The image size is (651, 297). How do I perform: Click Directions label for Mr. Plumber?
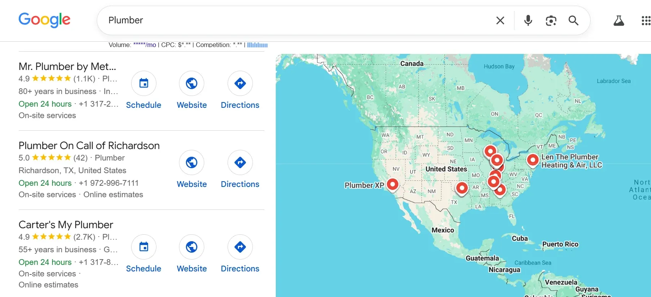(x=240, y=105)
